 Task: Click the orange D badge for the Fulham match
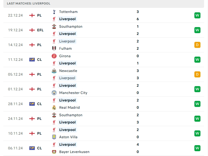click(197, 45)
